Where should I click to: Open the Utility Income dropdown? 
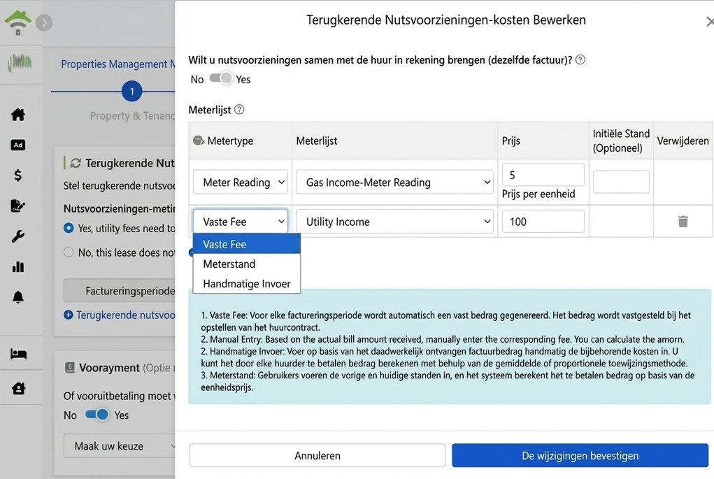point(395,221)
